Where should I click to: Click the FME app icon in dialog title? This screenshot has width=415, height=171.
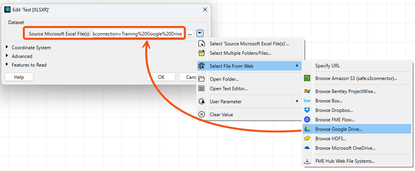(x=7, y=10)
